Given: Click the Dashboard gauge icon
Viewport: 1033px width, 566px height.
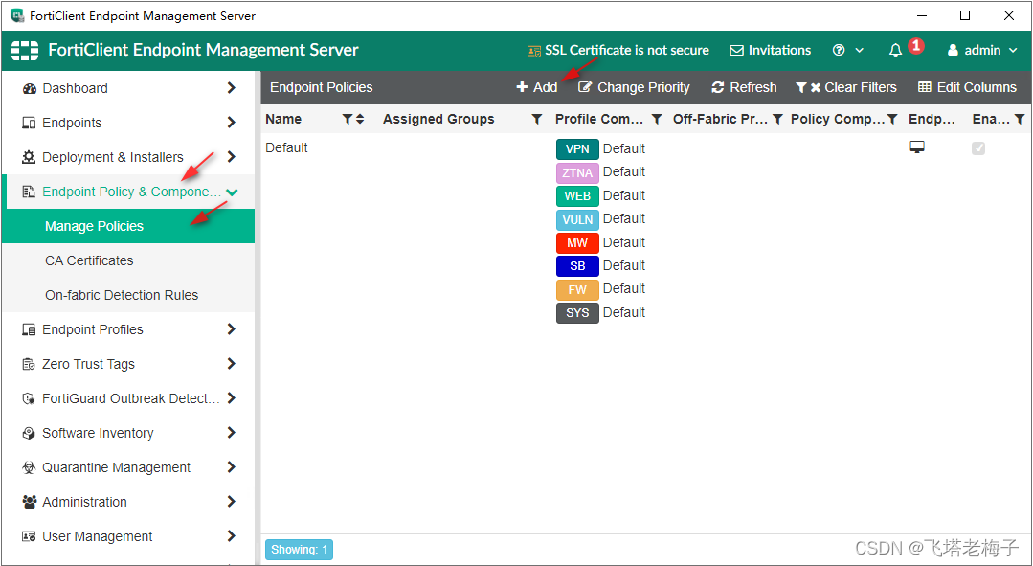Looking at the screenshot, I should pyautogui.click(x=29, y=88).
